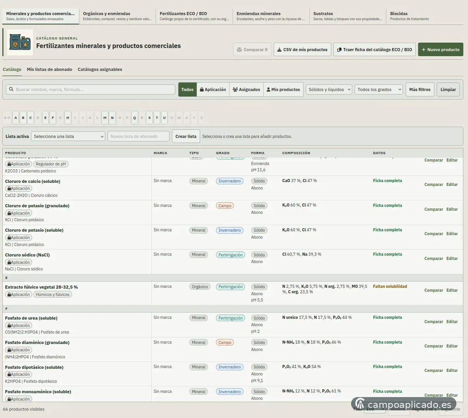Click the search magnifier icon
Image resolution: width=468 pixels, height=418 pixels.
point(11,89)
